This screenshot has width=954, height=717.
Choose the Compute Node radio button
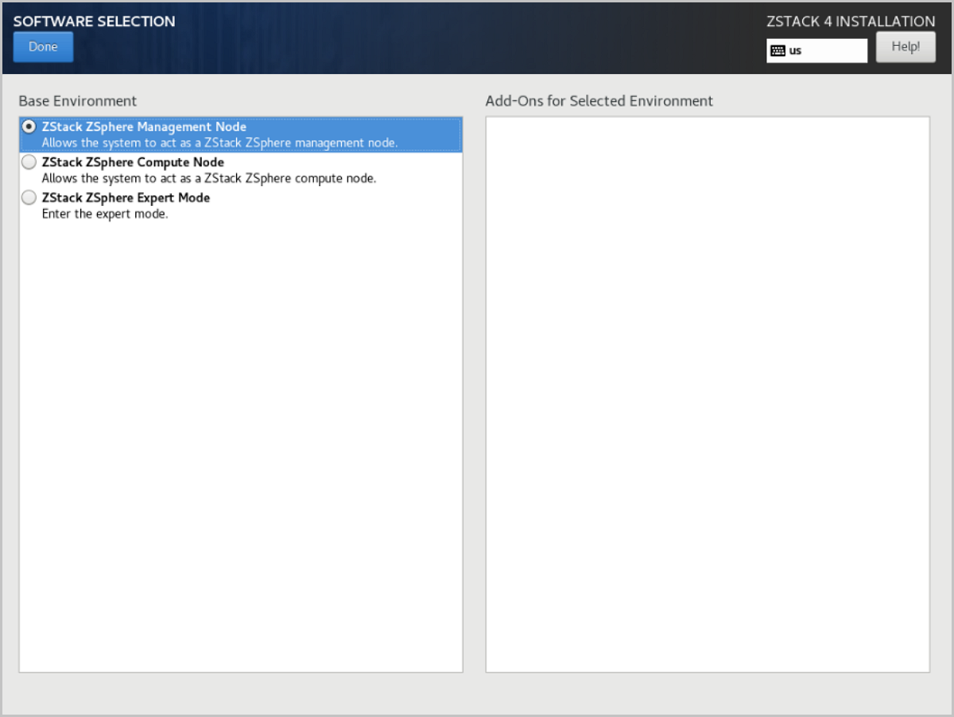29,162
